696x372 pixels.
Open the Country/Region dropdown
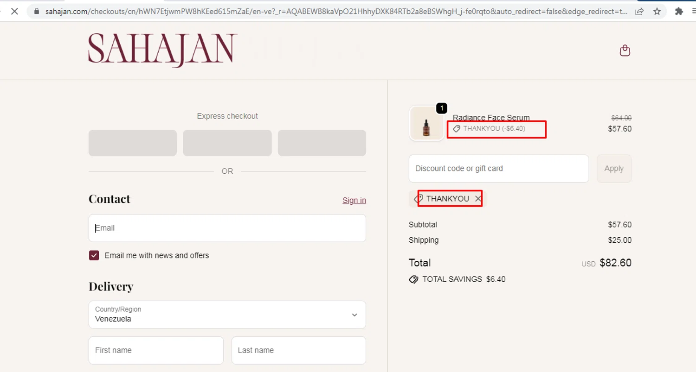pos(227,315)
